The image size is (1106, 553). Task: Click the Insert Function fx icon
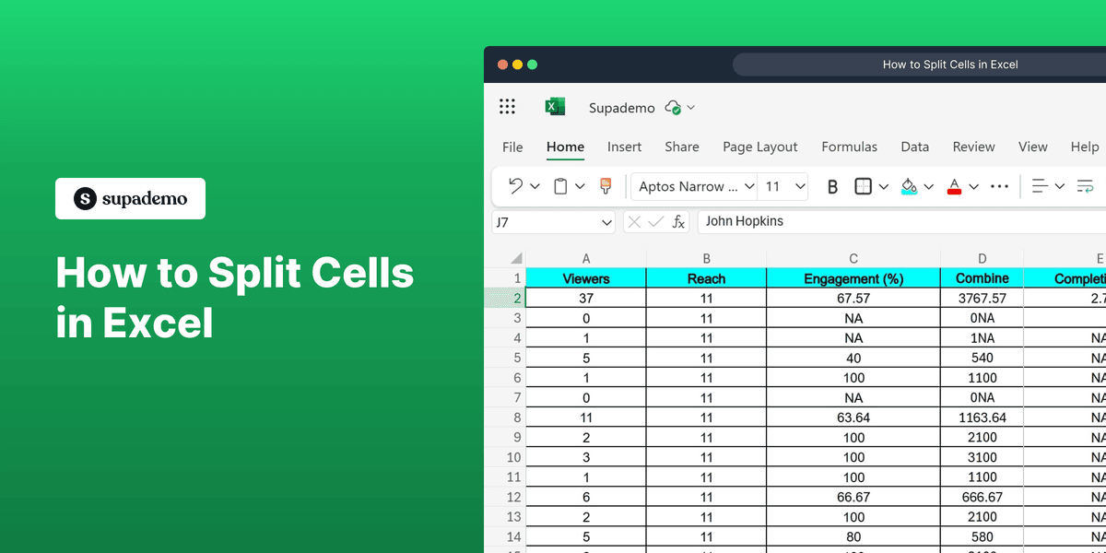(677, 221)
